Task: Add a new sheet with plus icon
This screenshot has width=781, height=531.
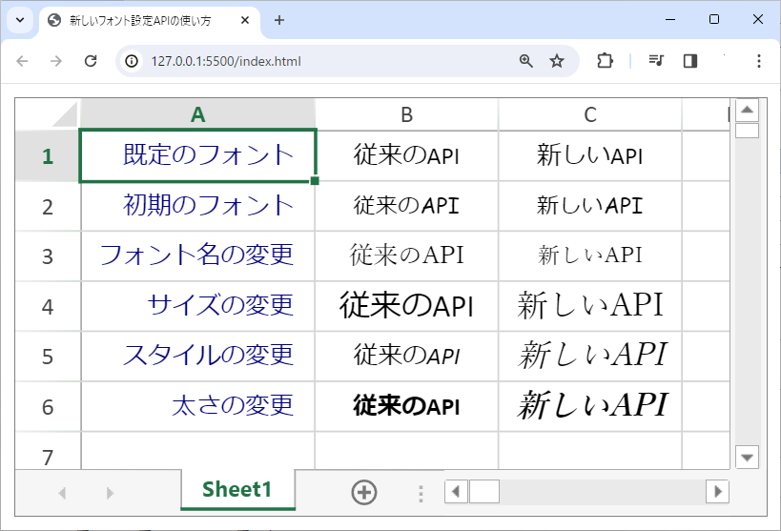Action: pyautogui.click(x=364, y=492)
